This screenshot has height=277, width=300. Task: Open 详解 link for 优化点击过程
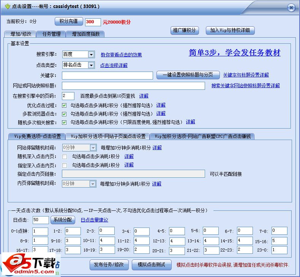click(161, 105)
